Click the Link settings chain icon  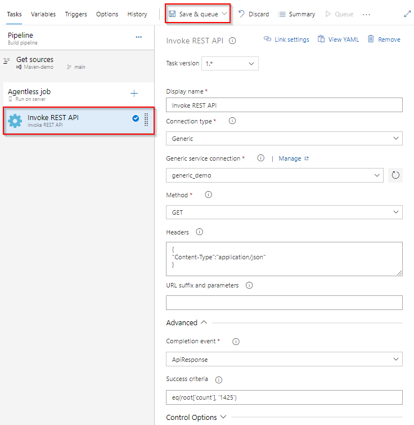pos(267,39)
